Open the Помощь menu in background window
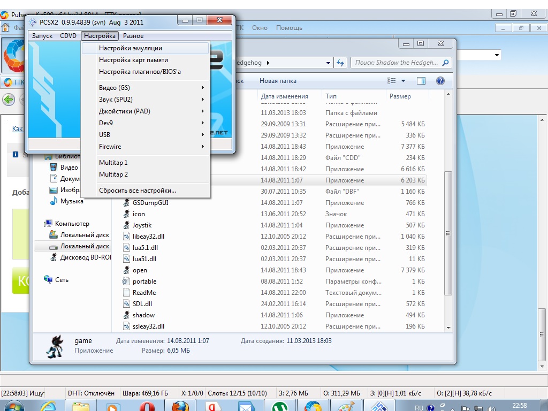 click(289, 28)
